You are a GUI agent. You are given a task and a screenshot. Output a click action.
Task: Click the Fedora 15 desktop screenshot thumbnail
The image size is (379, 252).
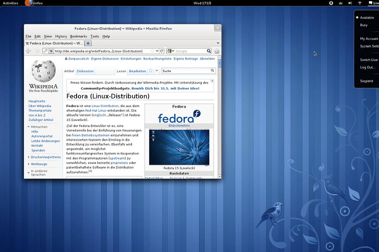179,148
